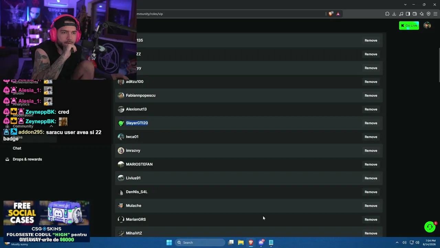Click the Livius91 avatar
The width and height of the screenshot is (440, 248).
point(121,178)
